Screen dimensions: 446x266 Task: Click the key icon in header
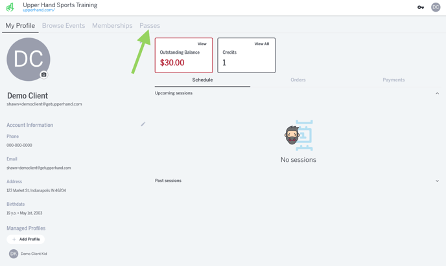coord(421,7)
